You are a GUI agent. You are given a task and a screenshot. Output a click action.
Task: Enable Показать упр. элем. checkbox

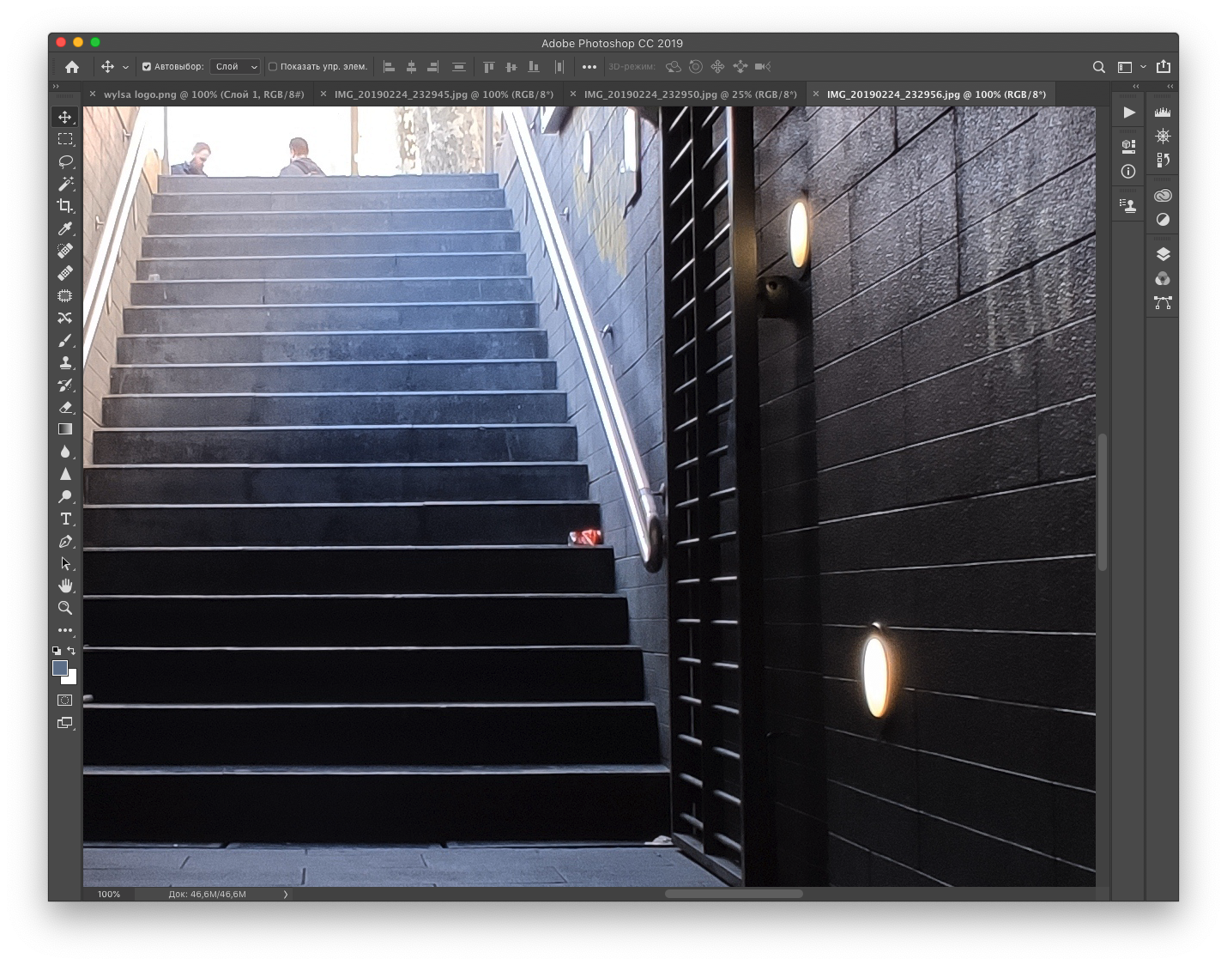click(273, 67)
